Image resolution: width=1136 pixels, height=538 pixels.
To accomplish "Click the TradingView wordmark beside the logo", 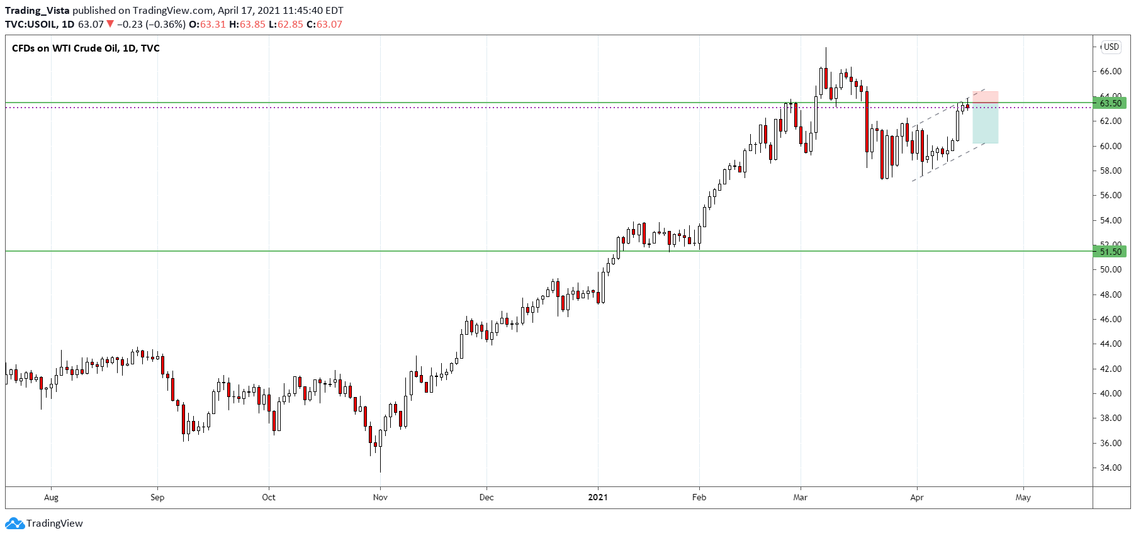I will point(55,523).
